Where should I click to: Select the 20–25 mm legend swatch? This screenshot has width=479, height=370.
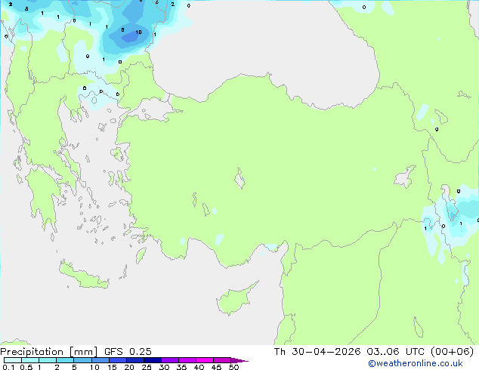[x=135, y=360]
